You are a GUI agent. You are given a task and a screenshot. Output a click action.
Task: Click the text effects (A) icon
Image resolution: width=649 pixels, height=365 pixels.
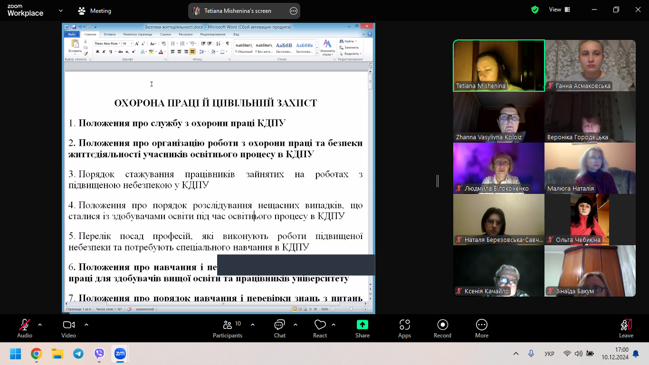click(143, 51)
